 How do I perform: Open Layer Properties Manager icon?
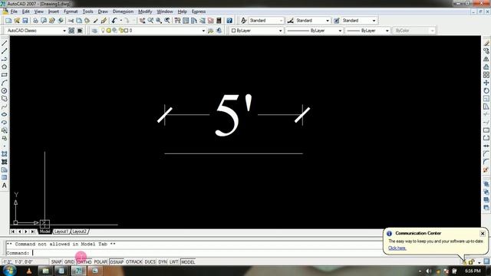pos(94,31)
